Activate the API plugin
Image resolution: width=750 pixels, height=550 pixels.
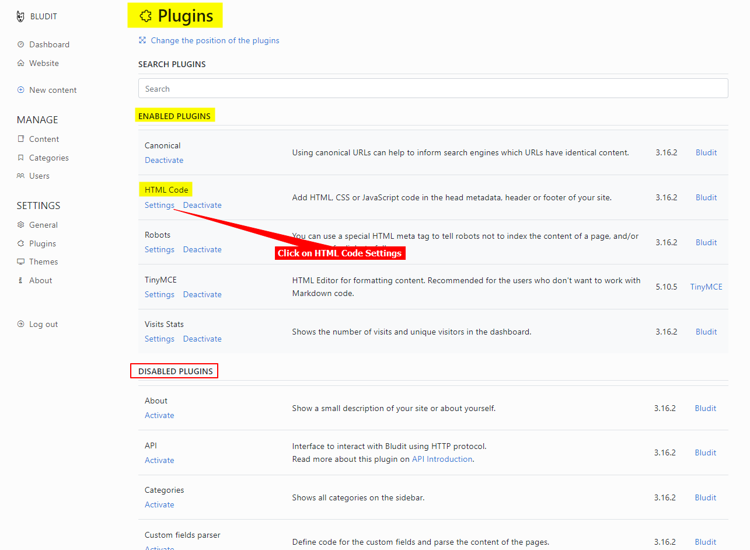[159, 460]
